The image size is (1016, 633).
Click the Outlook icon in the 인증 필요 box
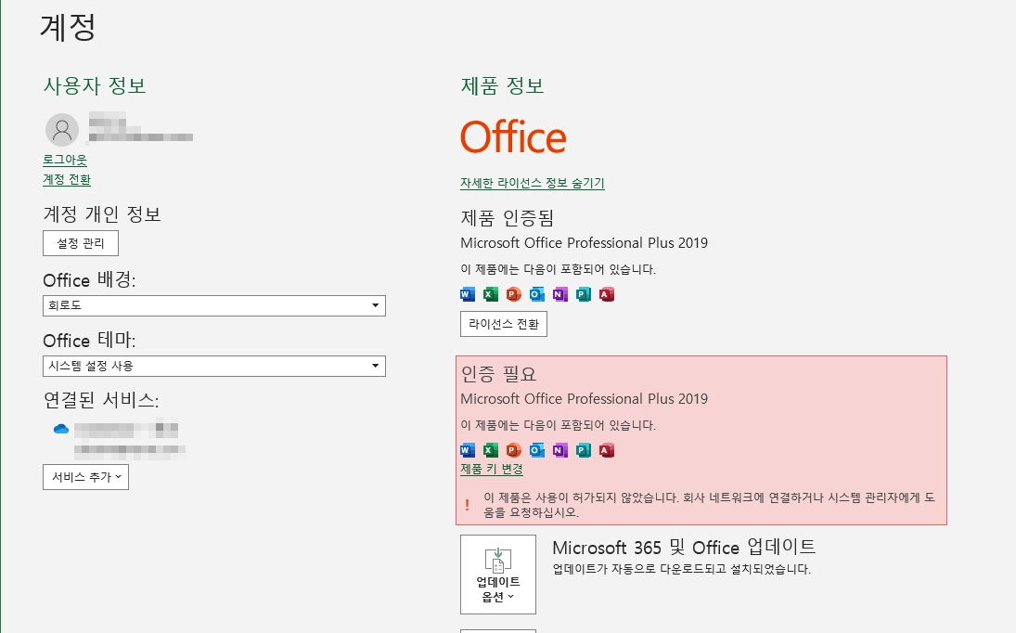(x=537, y=450)
